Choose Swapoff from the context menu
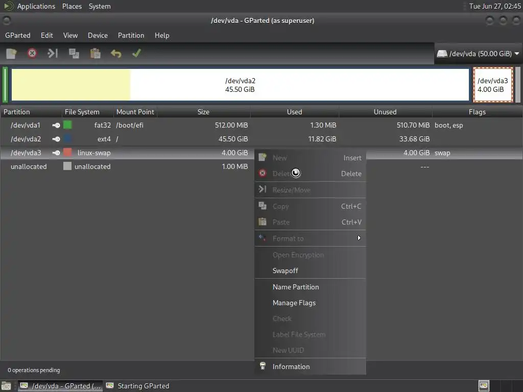The image size is (523, 392). click(310, 271)
